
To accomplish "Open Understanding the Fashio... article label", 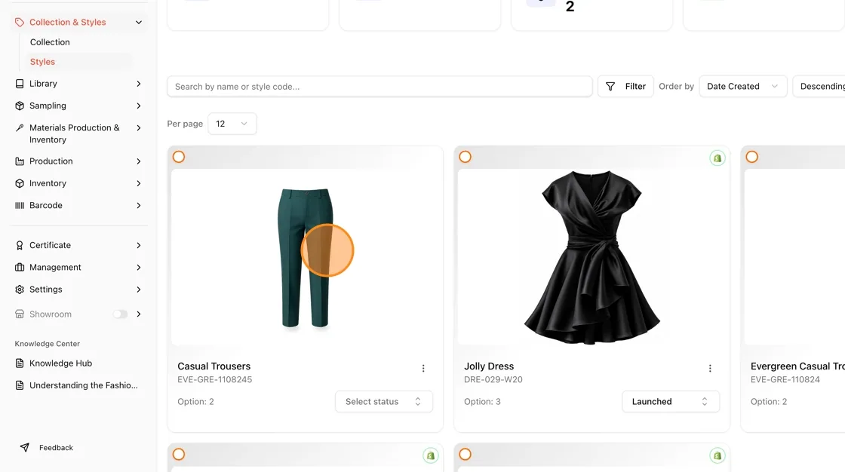I will coord(84,385).
